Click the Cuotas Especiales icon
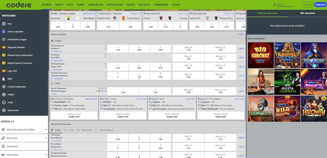327x158 pixels. pos(4,87)
